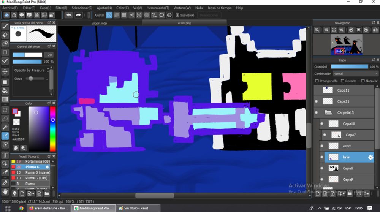This screenshot has height=212, width=380.
Task: Select the Text tool
Action: (5, 155)
